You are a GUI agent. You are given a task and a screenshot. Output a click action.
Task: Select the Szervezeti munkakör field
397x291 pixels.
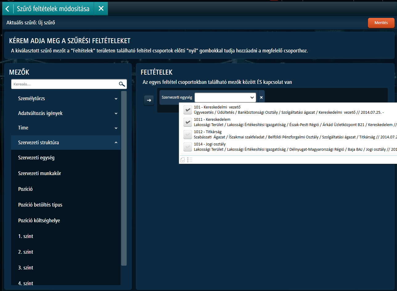[x=39, y=173]
